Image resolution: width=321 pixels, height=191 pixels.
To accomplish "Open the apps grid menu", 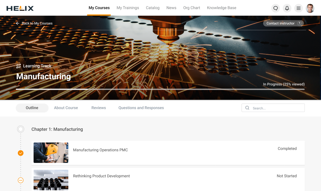I will coord(298,8).
